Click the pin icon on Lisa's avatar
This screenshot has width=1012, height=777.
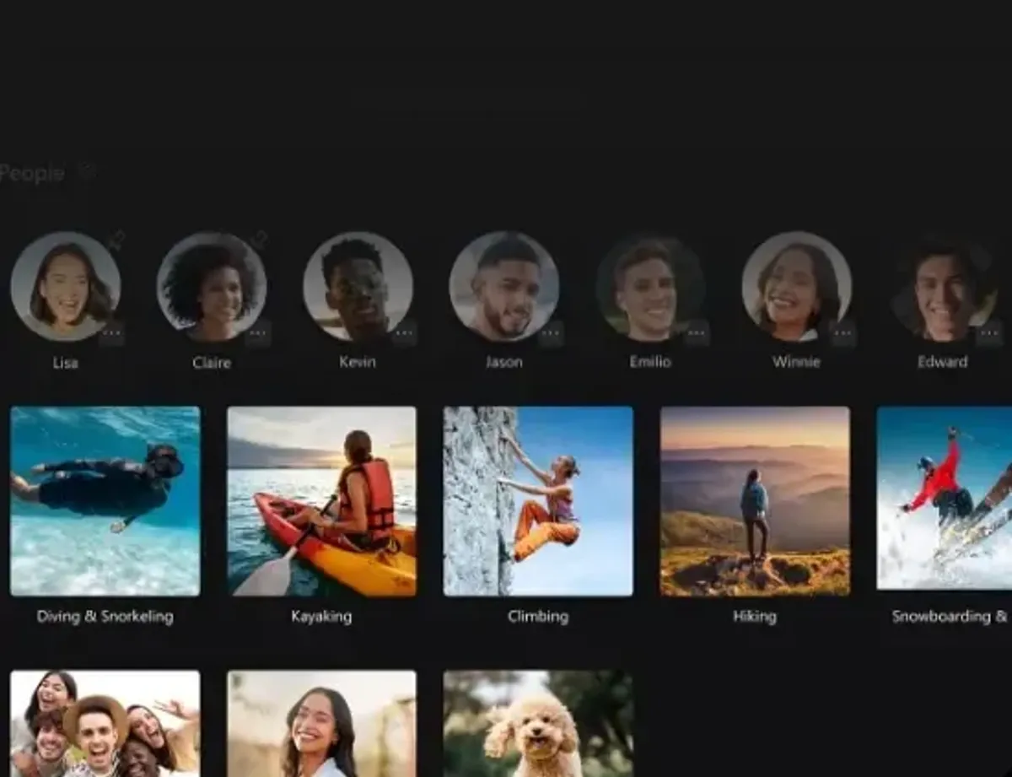116,239
